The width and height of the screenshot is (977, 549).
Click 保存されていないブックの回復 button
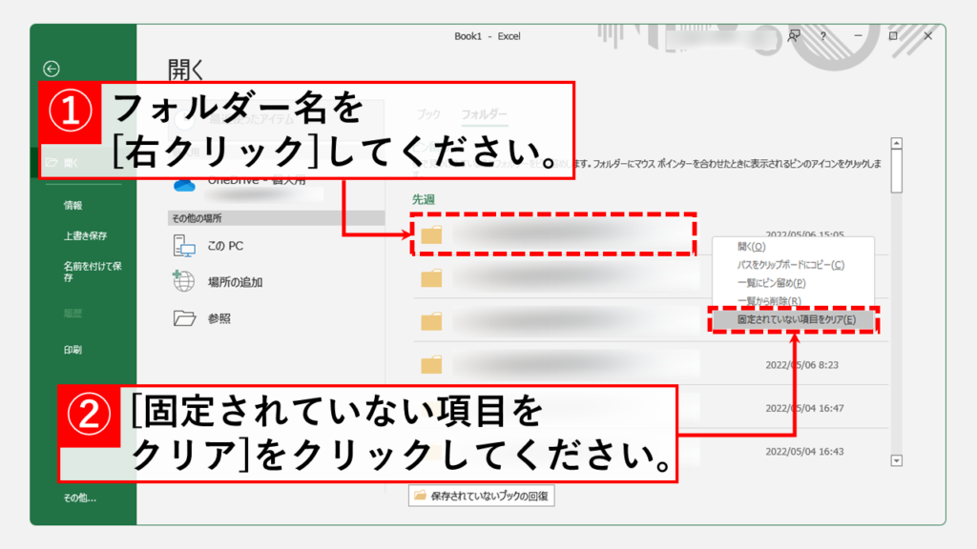[x=483, y=497]
